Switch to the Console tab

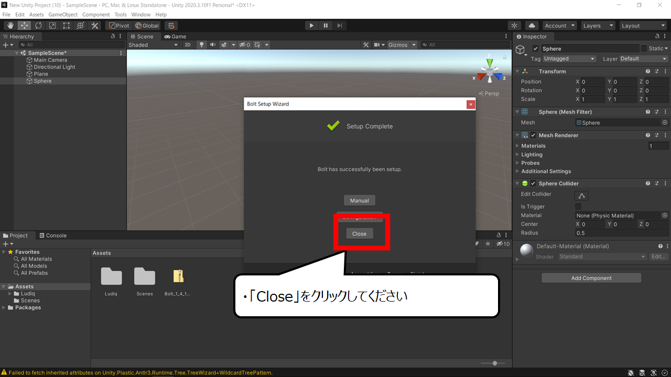point(52,236)
